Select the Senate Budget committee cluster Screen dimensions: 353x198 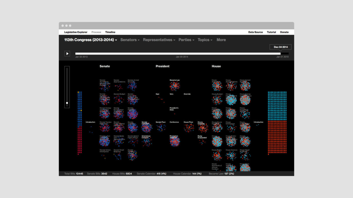(119, 100)
